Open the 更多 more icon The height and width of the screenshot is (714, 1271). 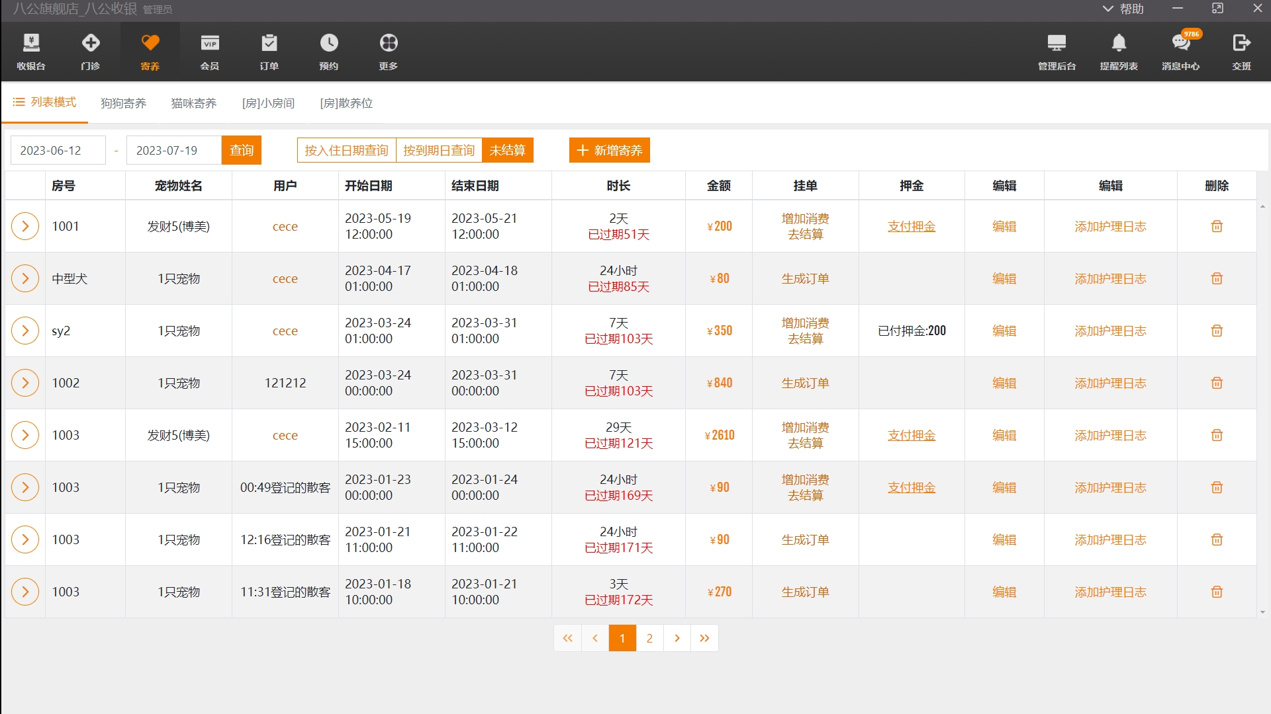coord(389,52)
